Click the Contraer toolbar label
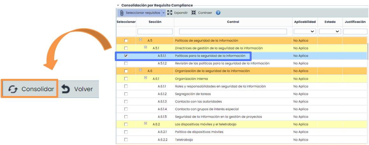 coord(205,13)
